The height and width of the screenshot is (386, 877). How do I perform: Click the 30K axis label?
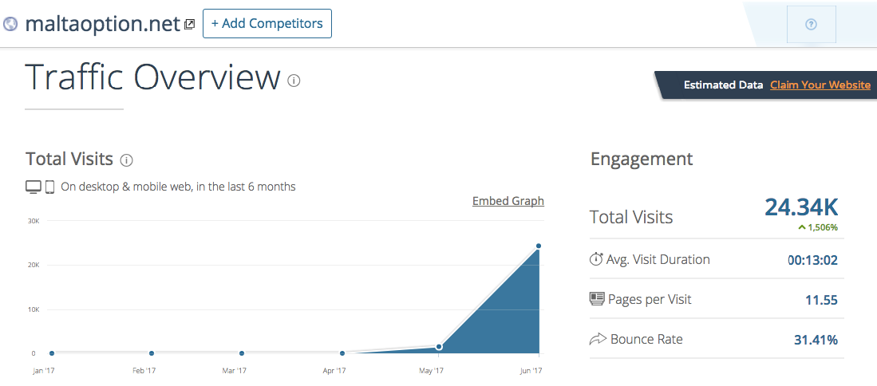(x=33, y=221)
